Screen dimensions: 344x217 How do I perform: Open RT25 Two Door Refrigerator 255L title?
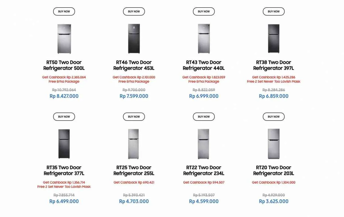pyautogui.click(x=134, y=170)
